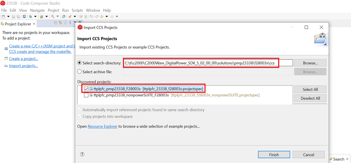The height and width of the screenshot is (163, 351).
Task: Click the new file toolbar icon
Action: pos(3,16)
